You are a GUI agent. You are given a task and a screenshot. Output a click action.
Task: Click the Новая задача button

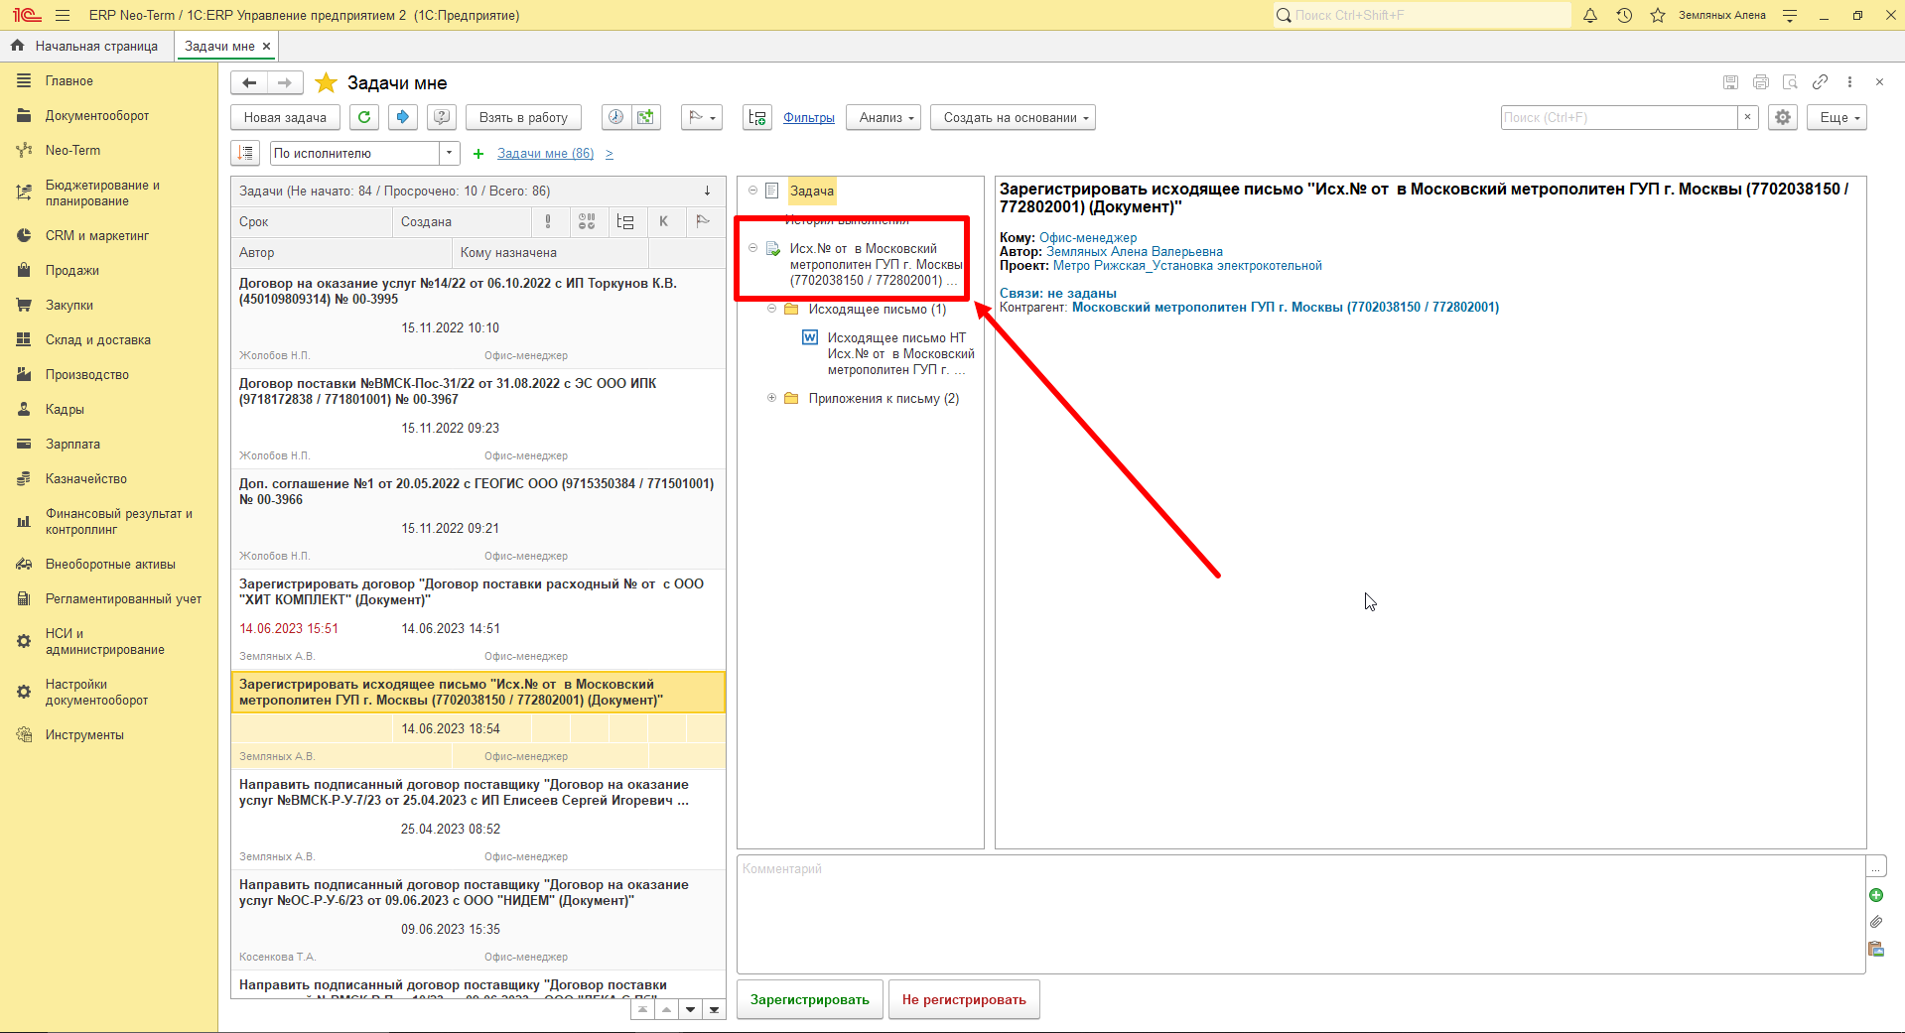pos(285,117)
